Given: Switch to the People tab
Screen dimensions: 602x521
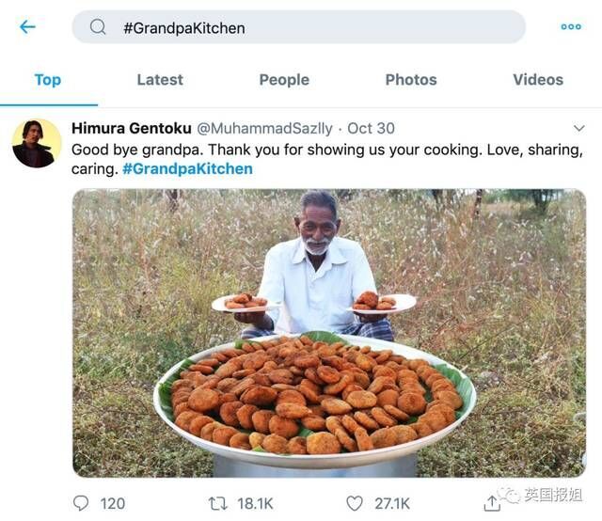Looking at the screenshot, I should click(284, 80).
